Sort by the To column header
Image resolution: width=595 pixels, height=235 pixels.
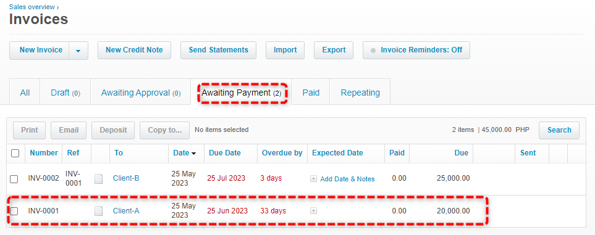pos(119,153)
